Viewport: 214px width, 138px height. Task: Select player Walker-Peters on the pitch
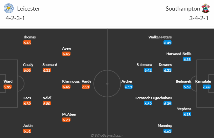(x=160, y=37)
